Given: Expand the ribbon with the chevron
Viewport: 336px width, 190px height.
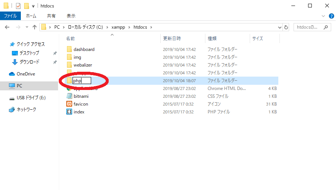Looking at the screenshot, I should (x=323, y=16).
